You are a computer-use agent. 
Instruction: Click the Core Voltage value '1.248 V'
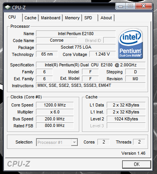[x=102, y=54]
